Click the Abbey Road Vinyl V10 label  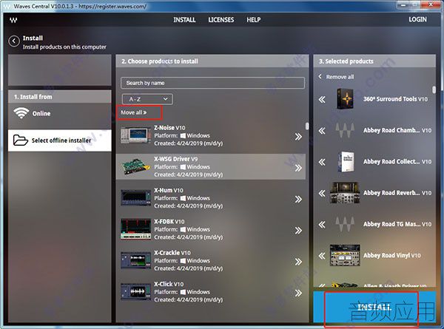tap(392, 255)
